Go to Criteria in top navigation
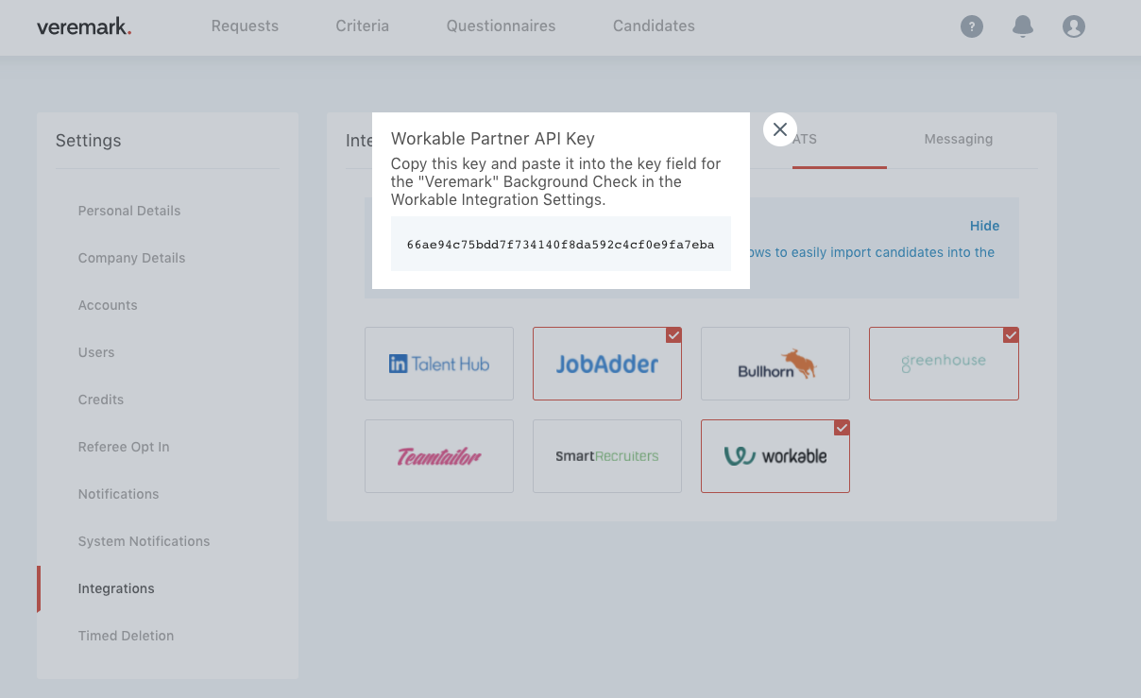Screen dimensions: 1141x698 pyautogui.click(x=363, y=26)
